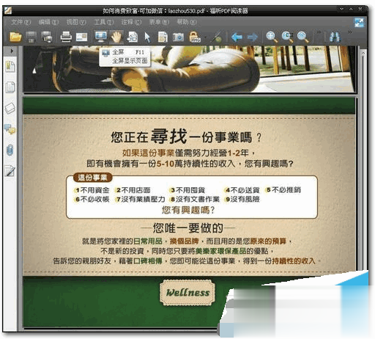Go to previous view with left arrow
The width and height of the screenshot is (375, 339).
pyautogui.click(x=237, y=37)
